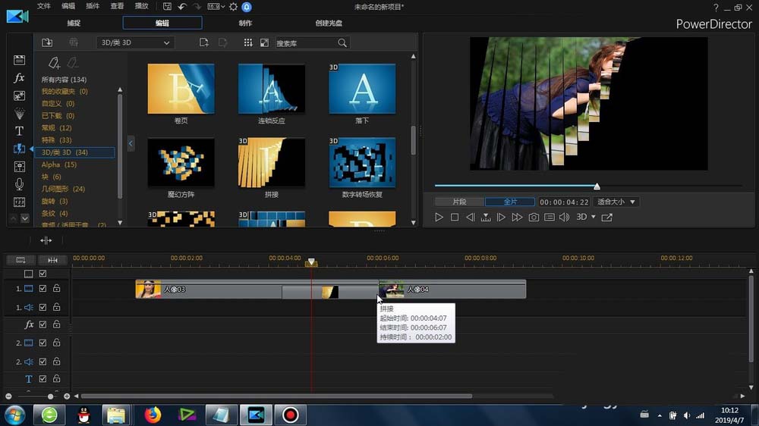Uncheck video track 1 enable checkbox
Viewport: 759px width, 426px height.
click(x=43, y=289)
